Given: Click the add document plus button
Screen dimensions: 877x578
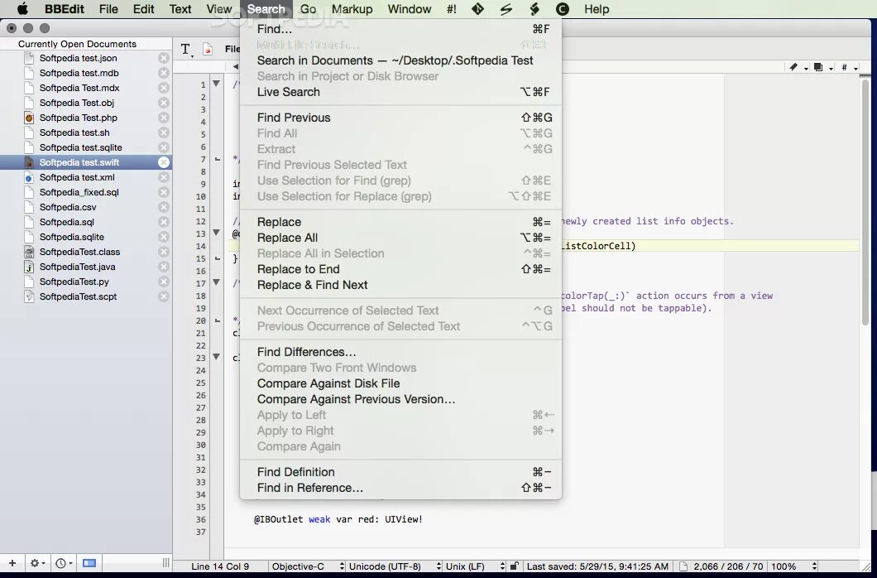Looking at the screenshot, I should 12,563.
